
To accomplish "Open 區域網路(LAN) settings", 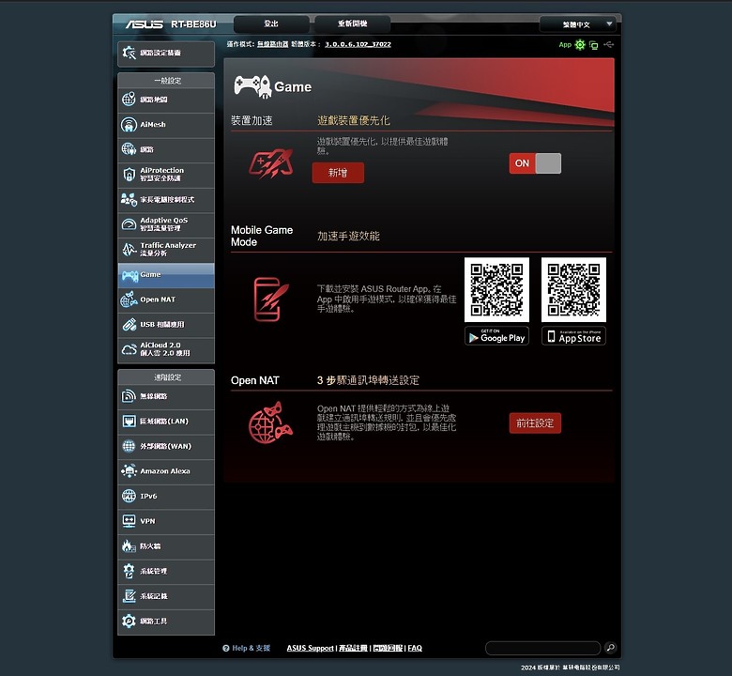I will pyautogui.click(x=166, y=422).
